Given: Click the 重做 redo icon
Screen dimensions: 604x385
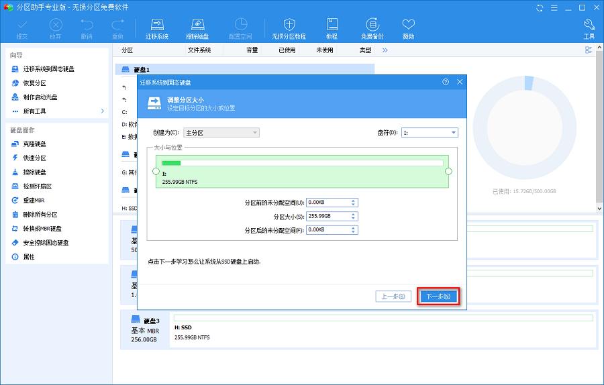Looking at the screenshot, I should (117, 29).
